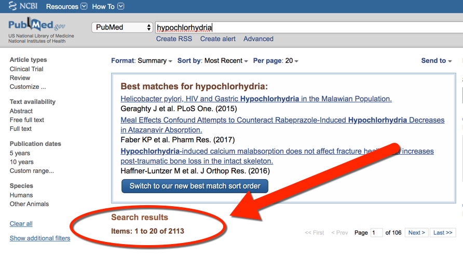463x255 pixels.
Task: Open the Custom range date filter
Action: 32,171
